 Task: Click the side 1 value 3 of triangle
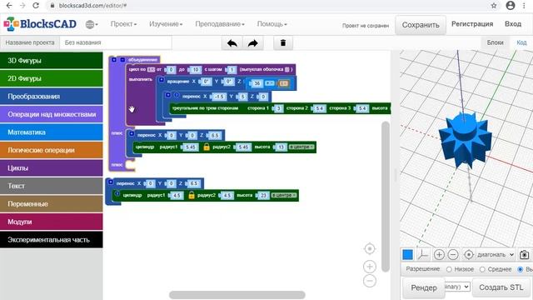coord(279,108)
